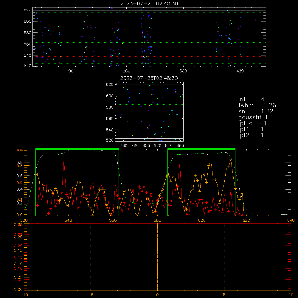Select the 'ipt2 -1' readout text
This screenshot has width=298, height=298.
pyautogui.click(x=251, y=135)
